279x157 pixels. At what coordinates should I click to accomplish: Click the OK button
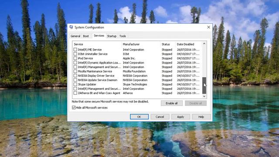(139, 117)
